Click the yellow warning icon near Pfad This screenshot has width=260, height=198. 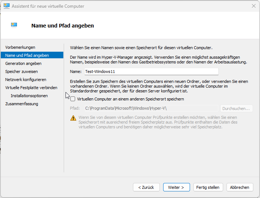73,118
